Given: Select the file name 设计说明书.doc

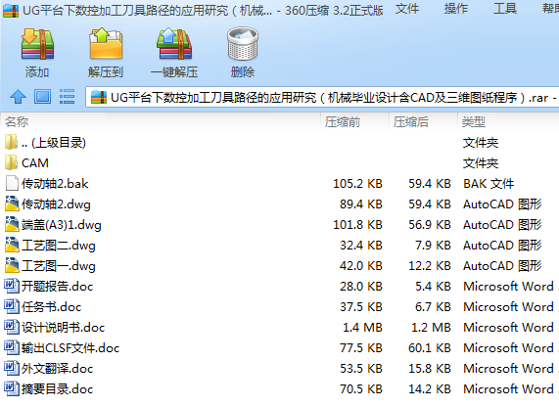Looking at the screenshot, I should [64, 328].
